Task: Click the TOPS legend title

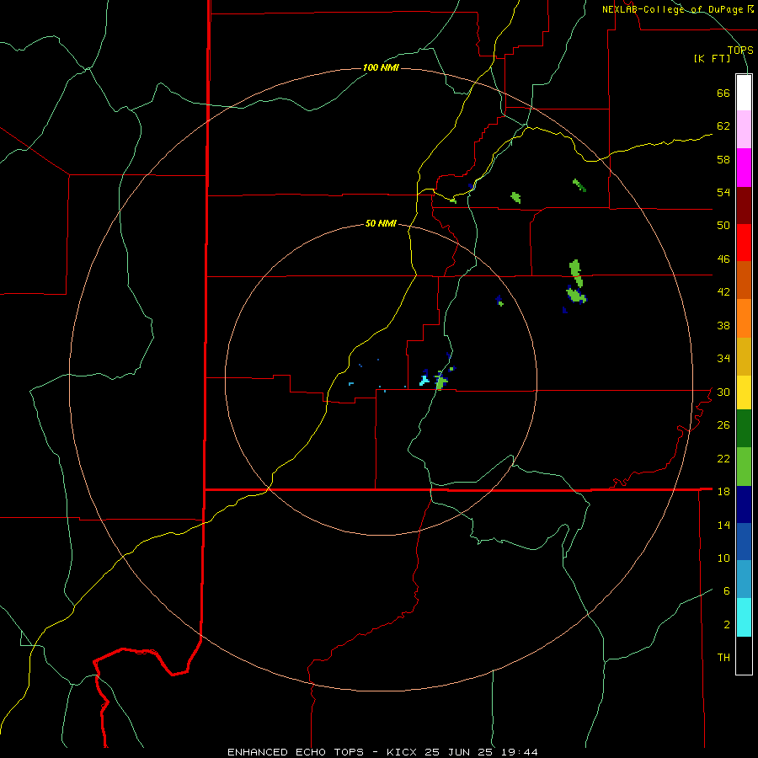Action: click(740, 50)
